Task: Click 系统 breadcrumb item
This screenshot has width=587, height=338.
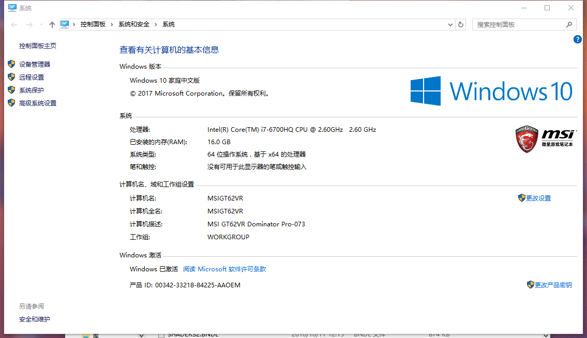Action: (169, 24)
